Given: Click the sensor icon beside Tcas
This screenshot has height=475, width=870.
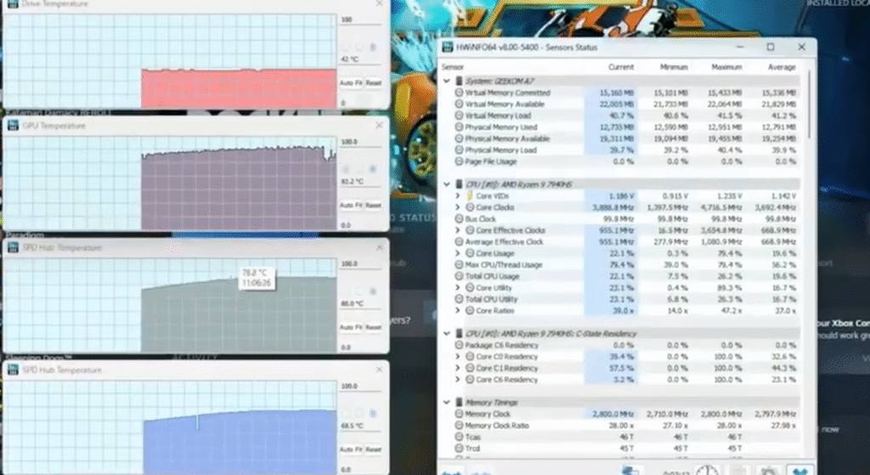Looking at the screenshot, I should tap(459, 437).
